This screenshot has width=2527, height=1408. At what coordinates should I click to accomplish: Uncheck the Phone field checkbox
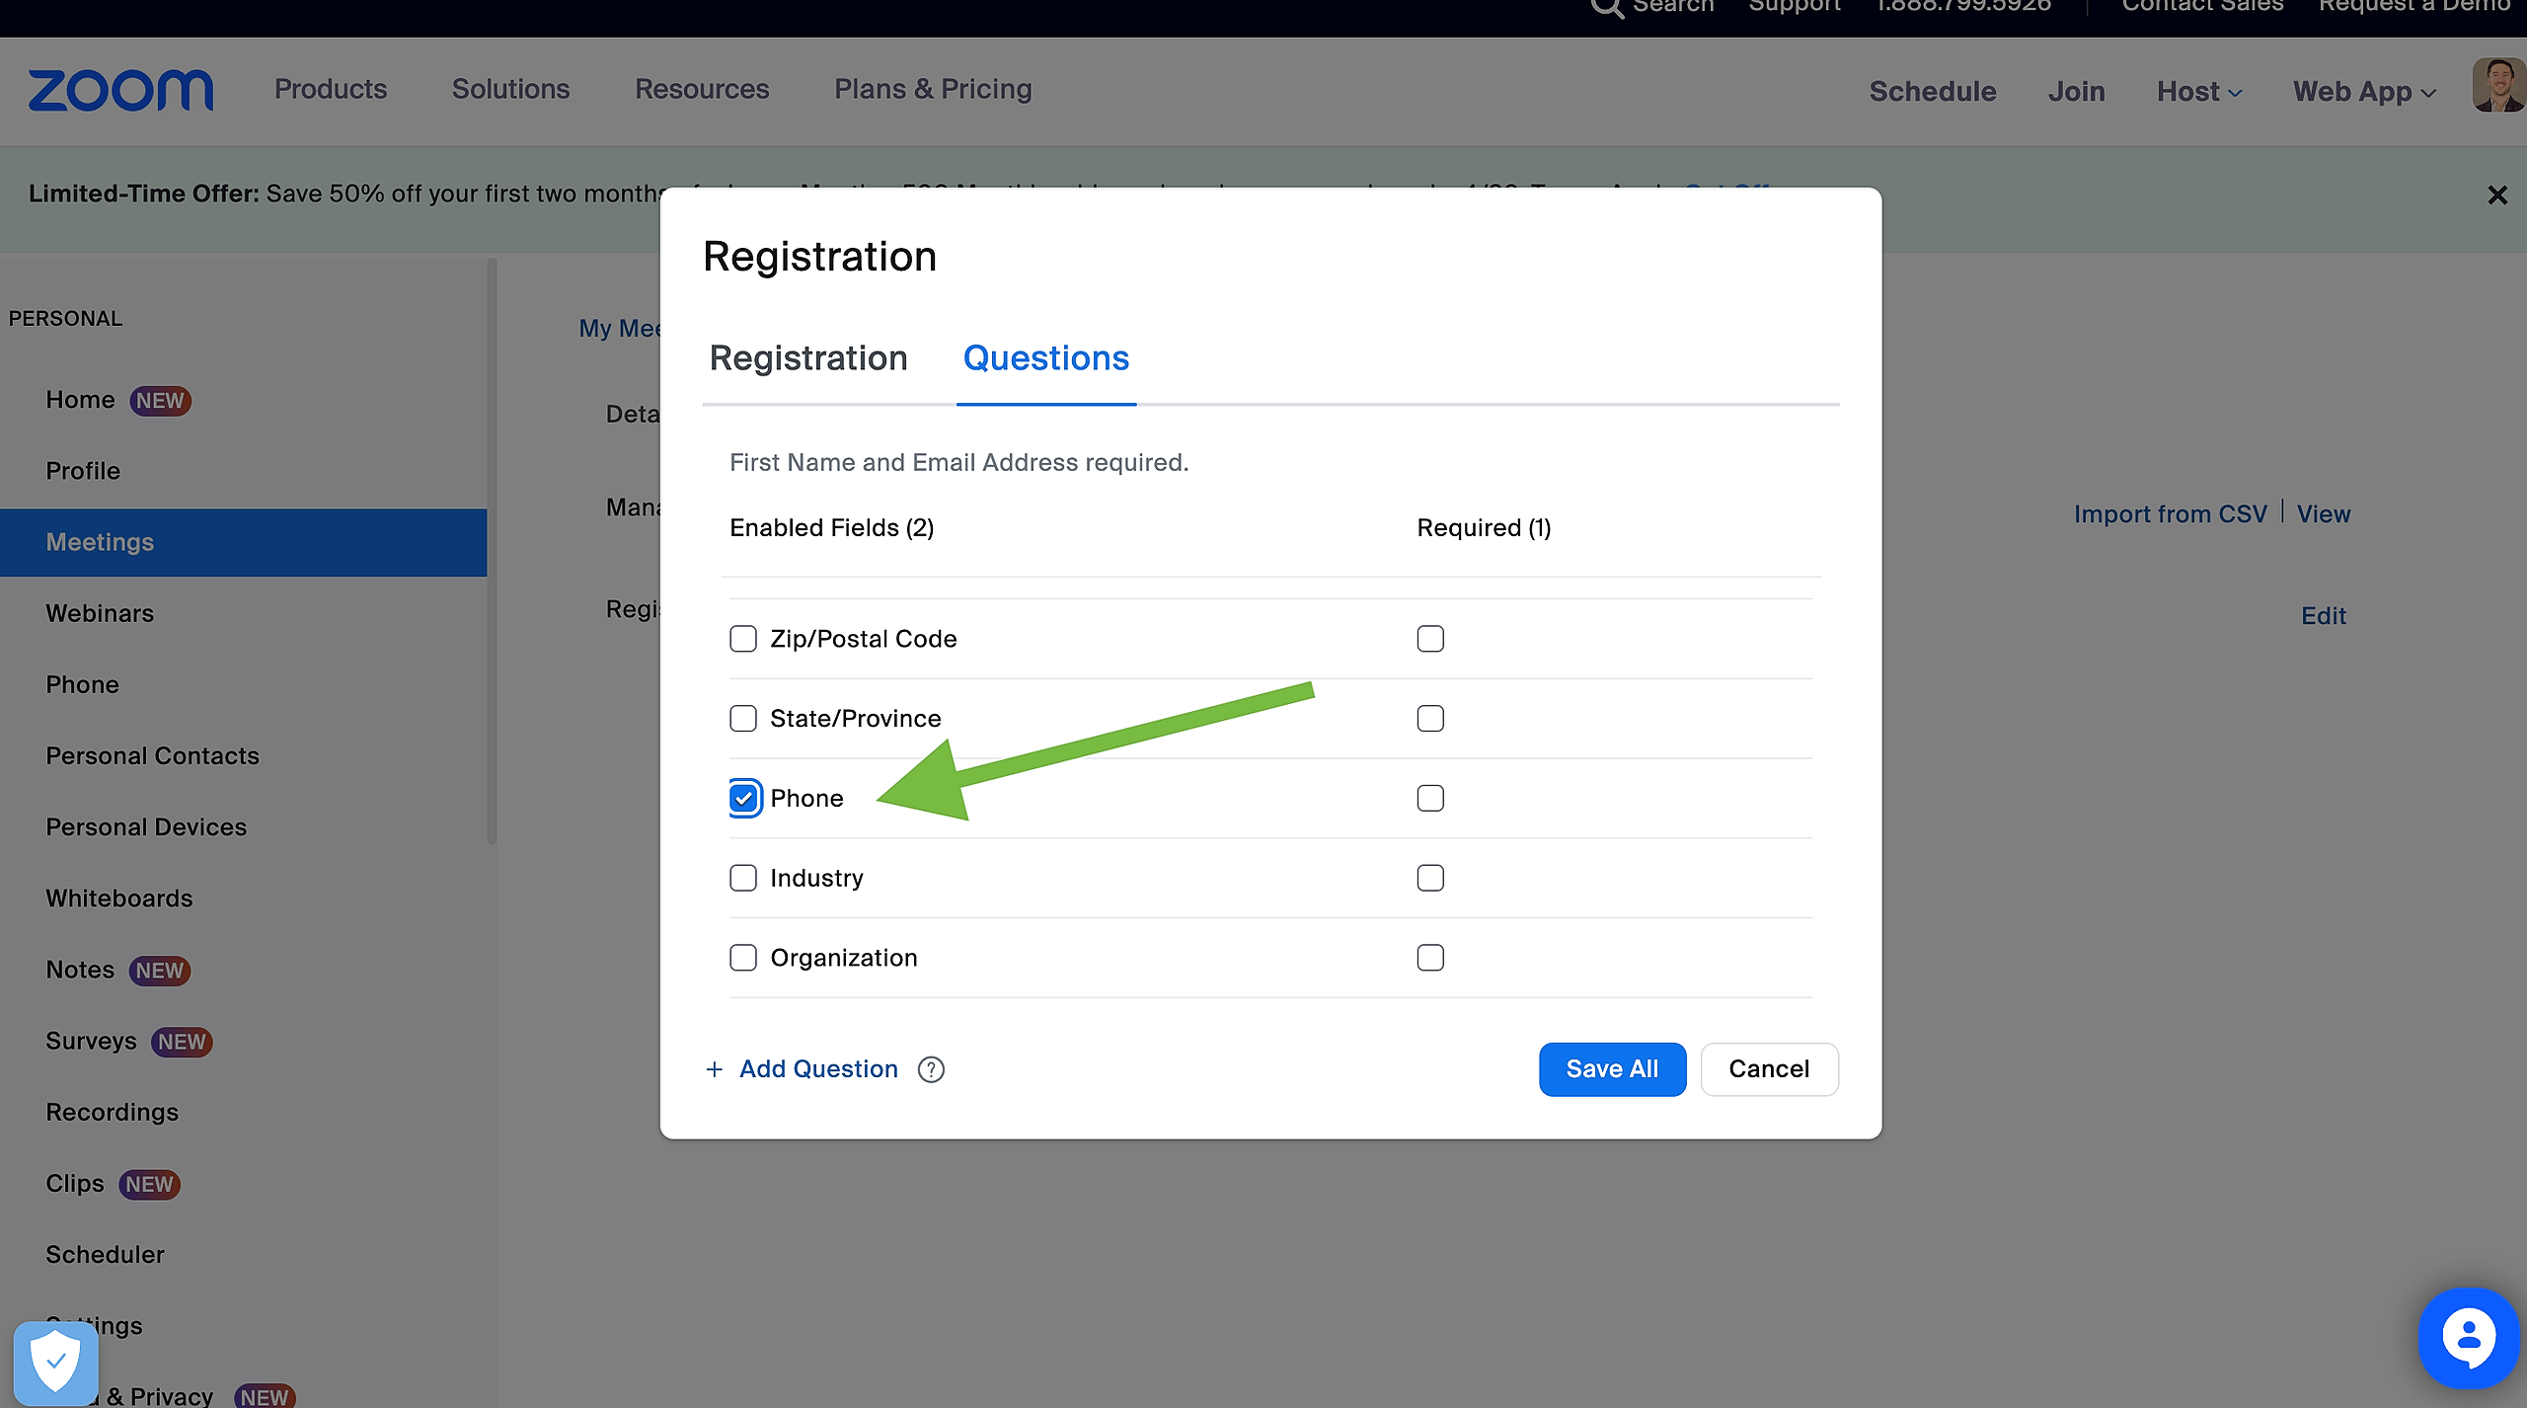coord(744,798)
